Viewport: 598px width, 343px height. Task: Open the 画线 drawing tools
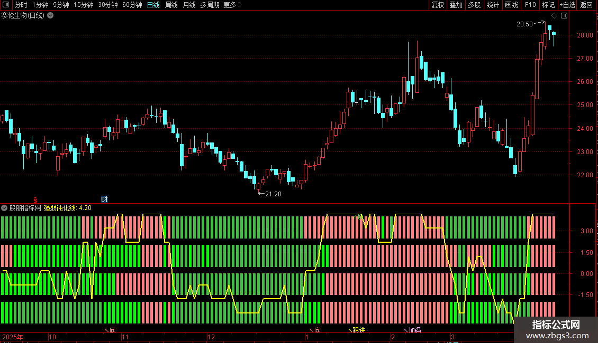point(511,5)
